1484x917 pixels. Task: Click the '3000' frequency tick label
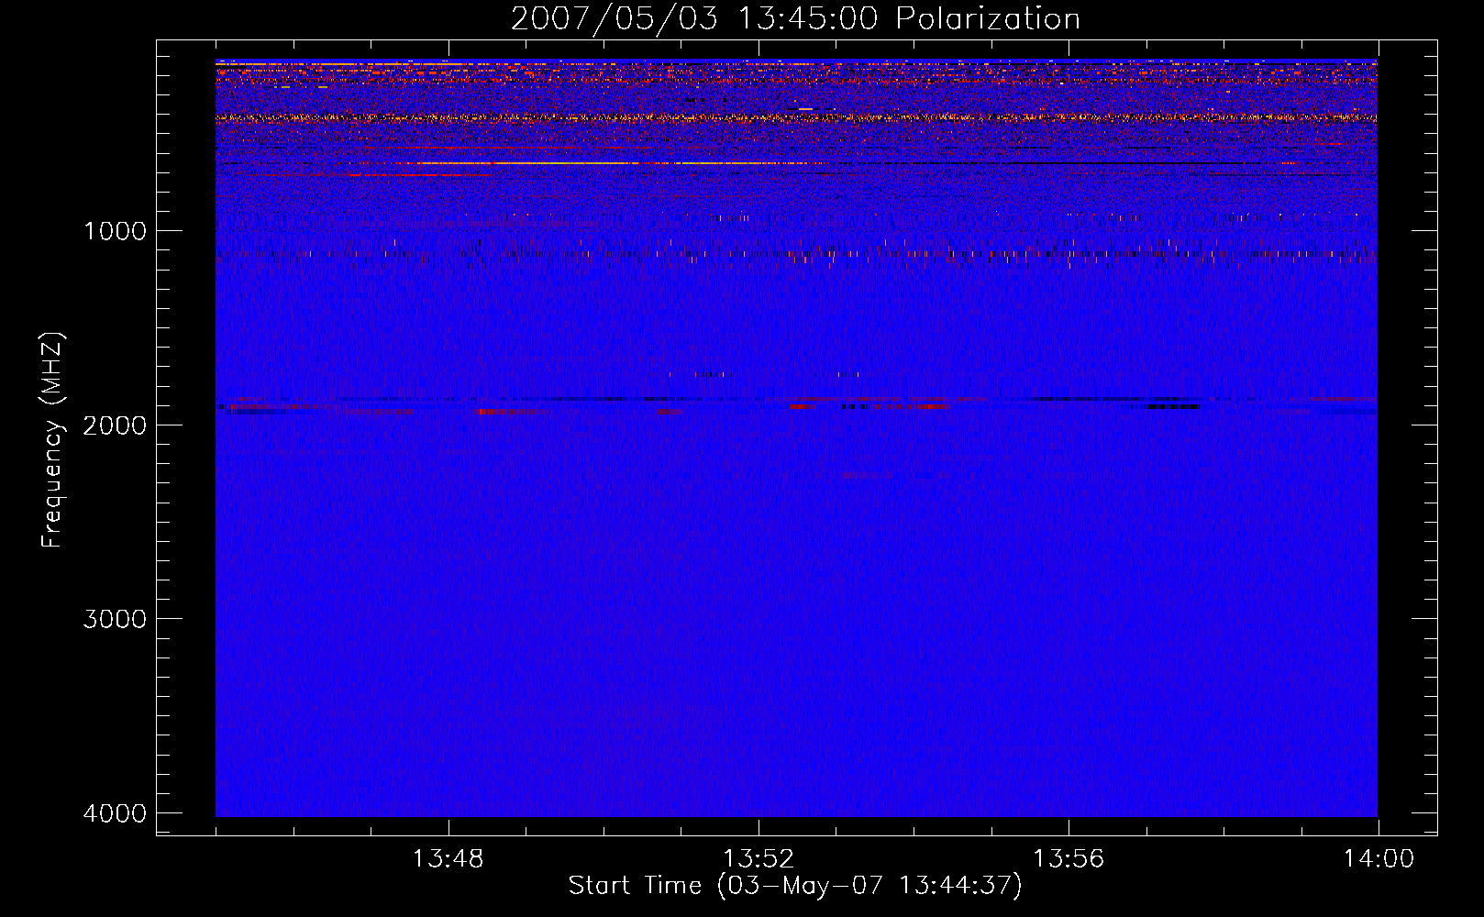[115, 619]
